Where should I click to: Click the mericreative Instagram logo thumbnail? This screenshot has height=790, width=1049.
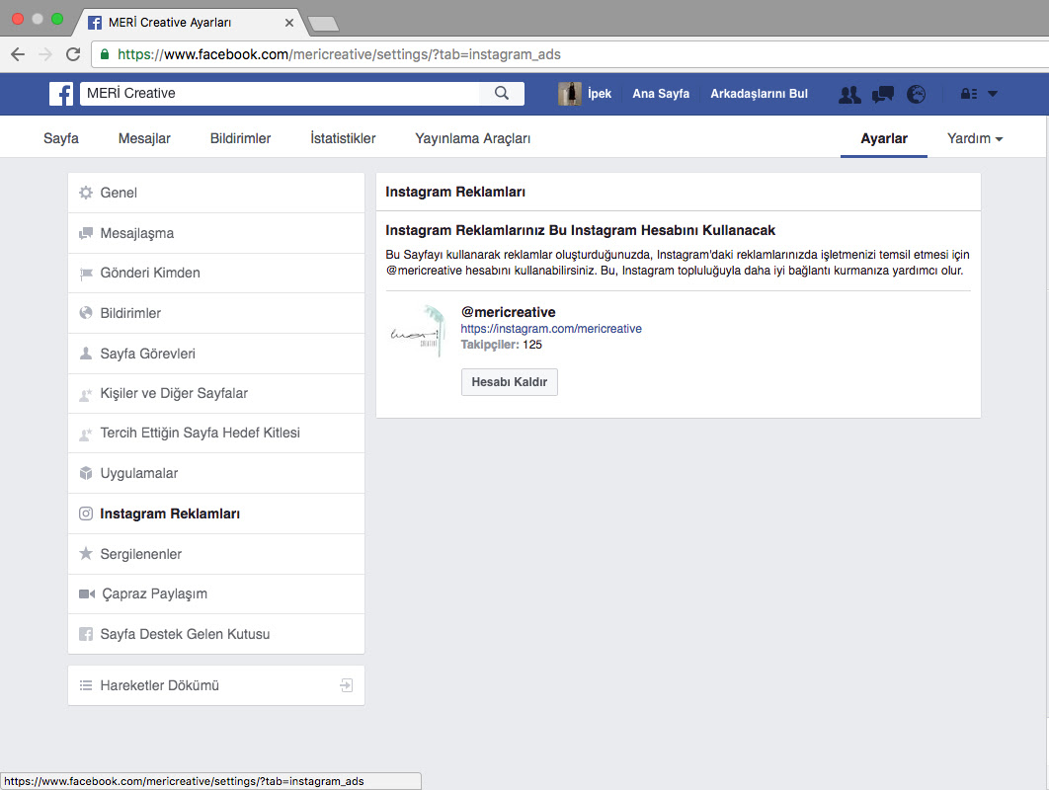[x=417, y=331]
